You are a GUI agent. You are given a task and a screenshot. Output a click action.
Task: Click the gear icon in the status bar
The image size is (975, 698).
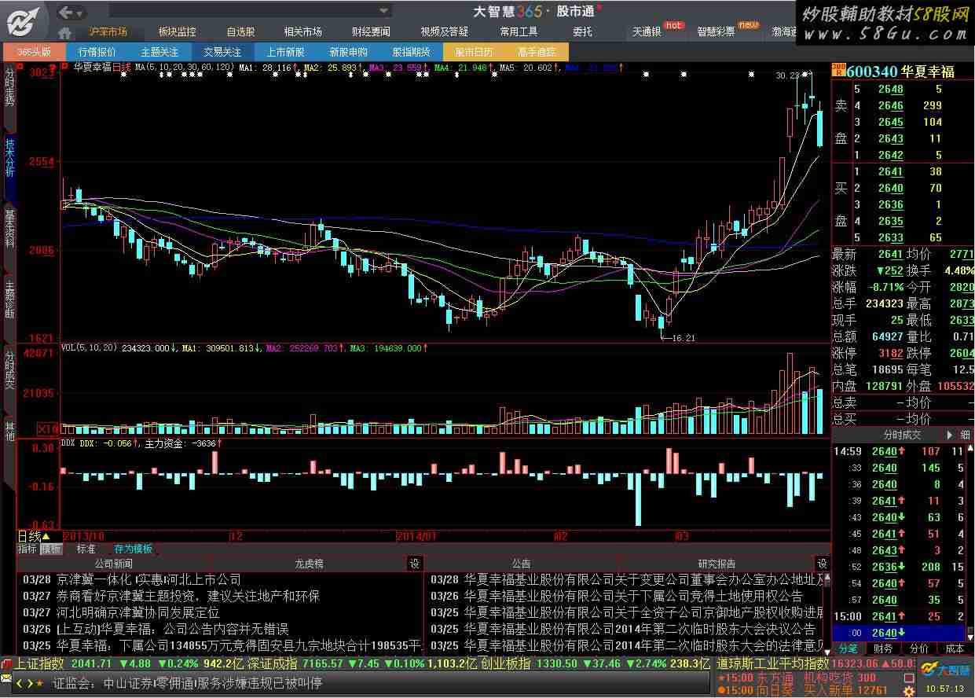(909, 690)
